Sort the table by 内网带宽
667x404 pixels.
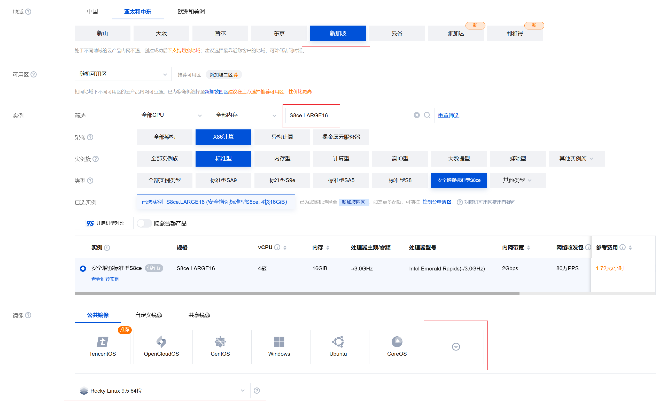pyautogui.click(x=529, y=248)
